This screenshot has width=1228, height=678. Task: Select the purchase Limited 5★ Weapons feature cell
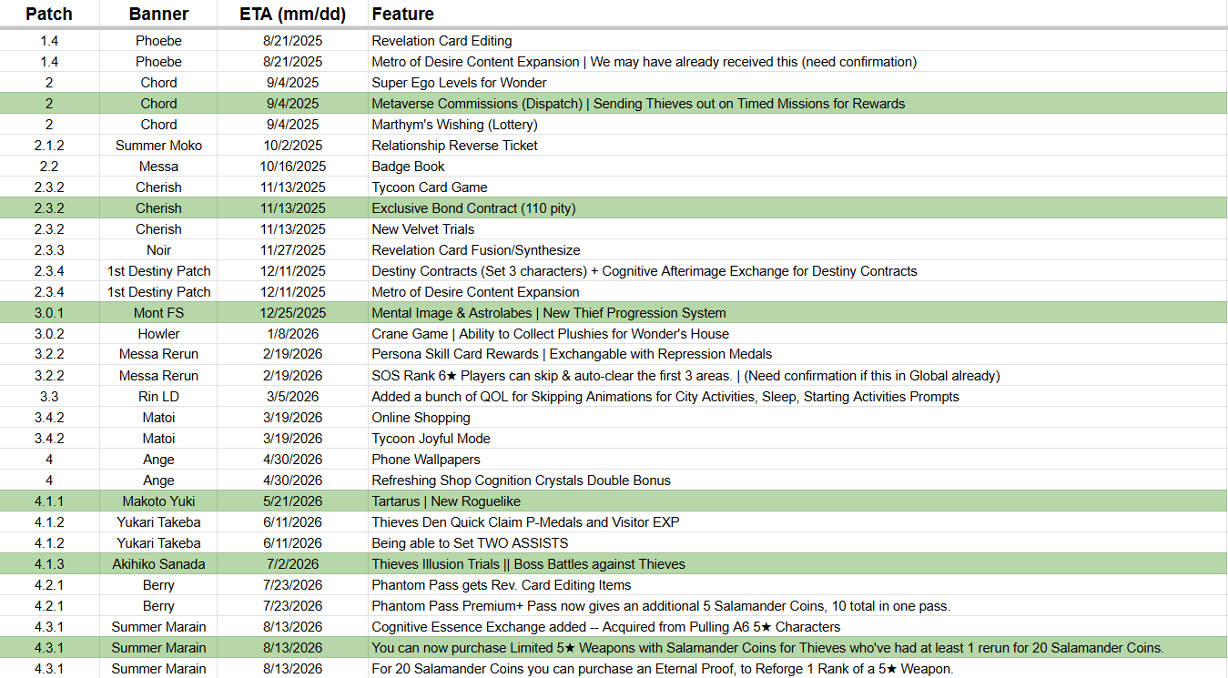[x=797, y=648]
